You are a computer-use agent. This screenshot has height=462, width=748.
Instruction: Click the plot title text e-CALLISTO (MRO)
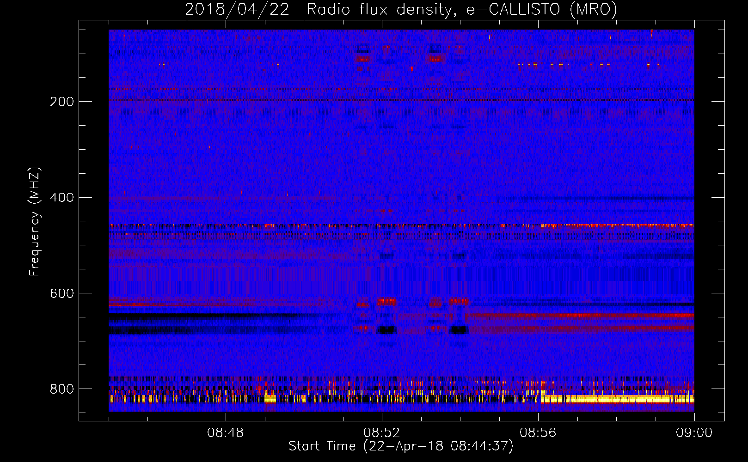click(541, 10)
